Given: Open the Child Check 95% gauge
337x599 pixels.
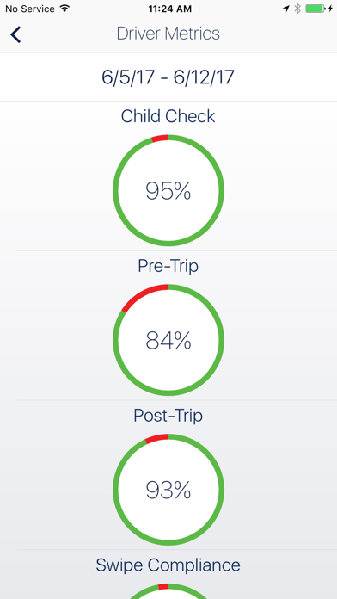Looking at the screenshot, I should (168, 190).
